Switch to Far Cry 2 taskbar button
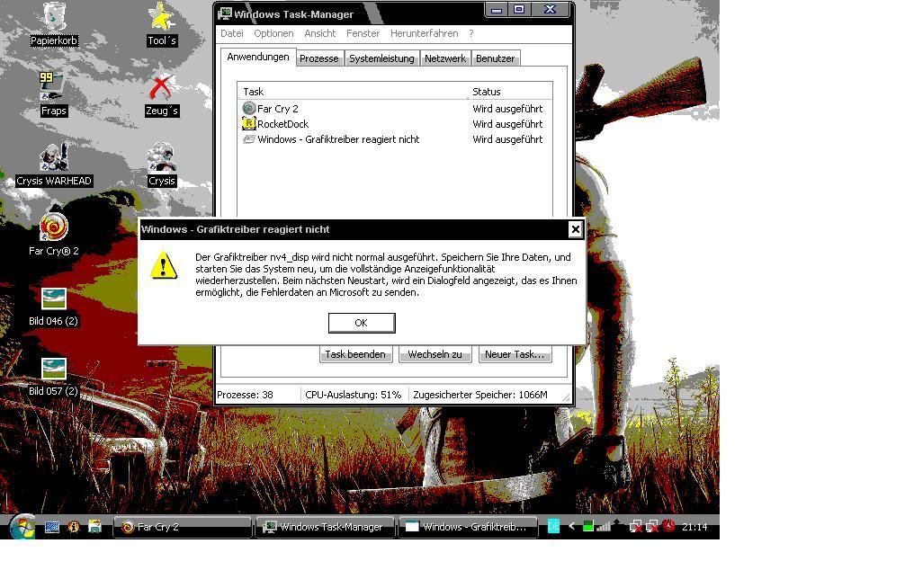 [183, 527]
